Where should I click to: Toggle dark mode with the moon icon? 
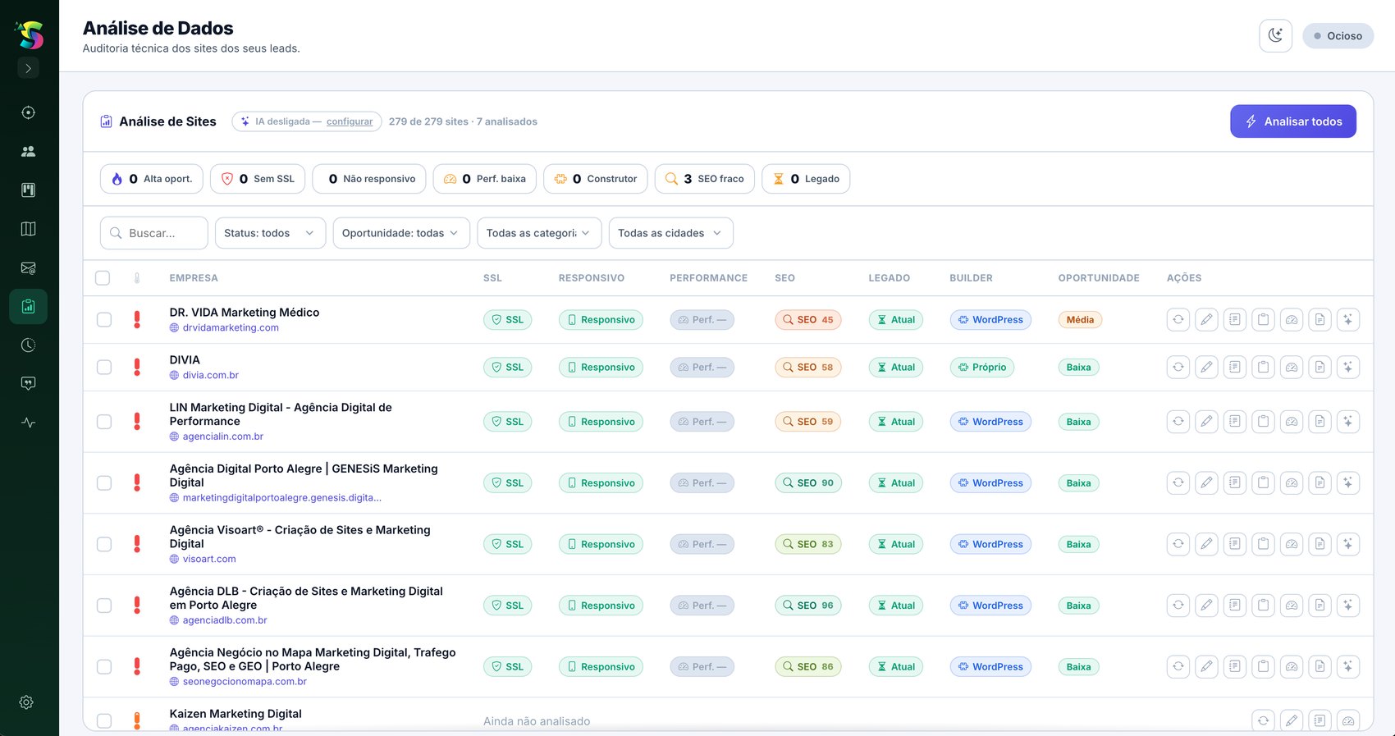[x=1275, y=35]
